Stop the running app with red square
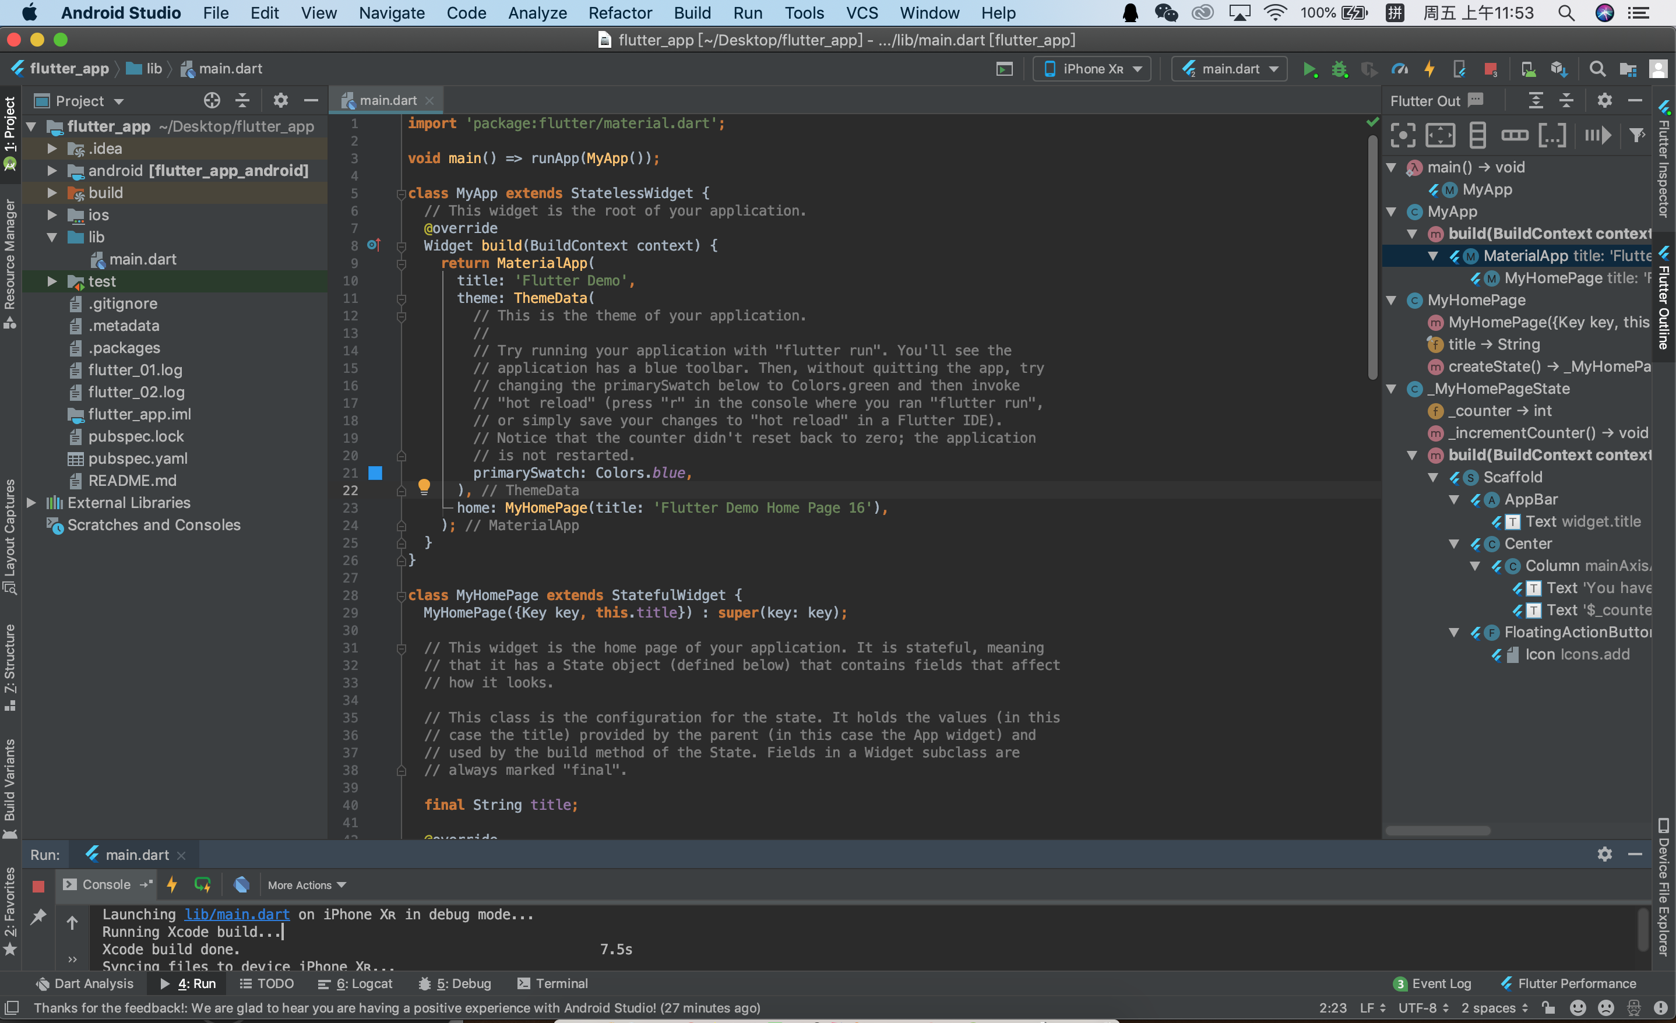The width and height of the screenshot is (1676, 1023). coord(1490,69)
